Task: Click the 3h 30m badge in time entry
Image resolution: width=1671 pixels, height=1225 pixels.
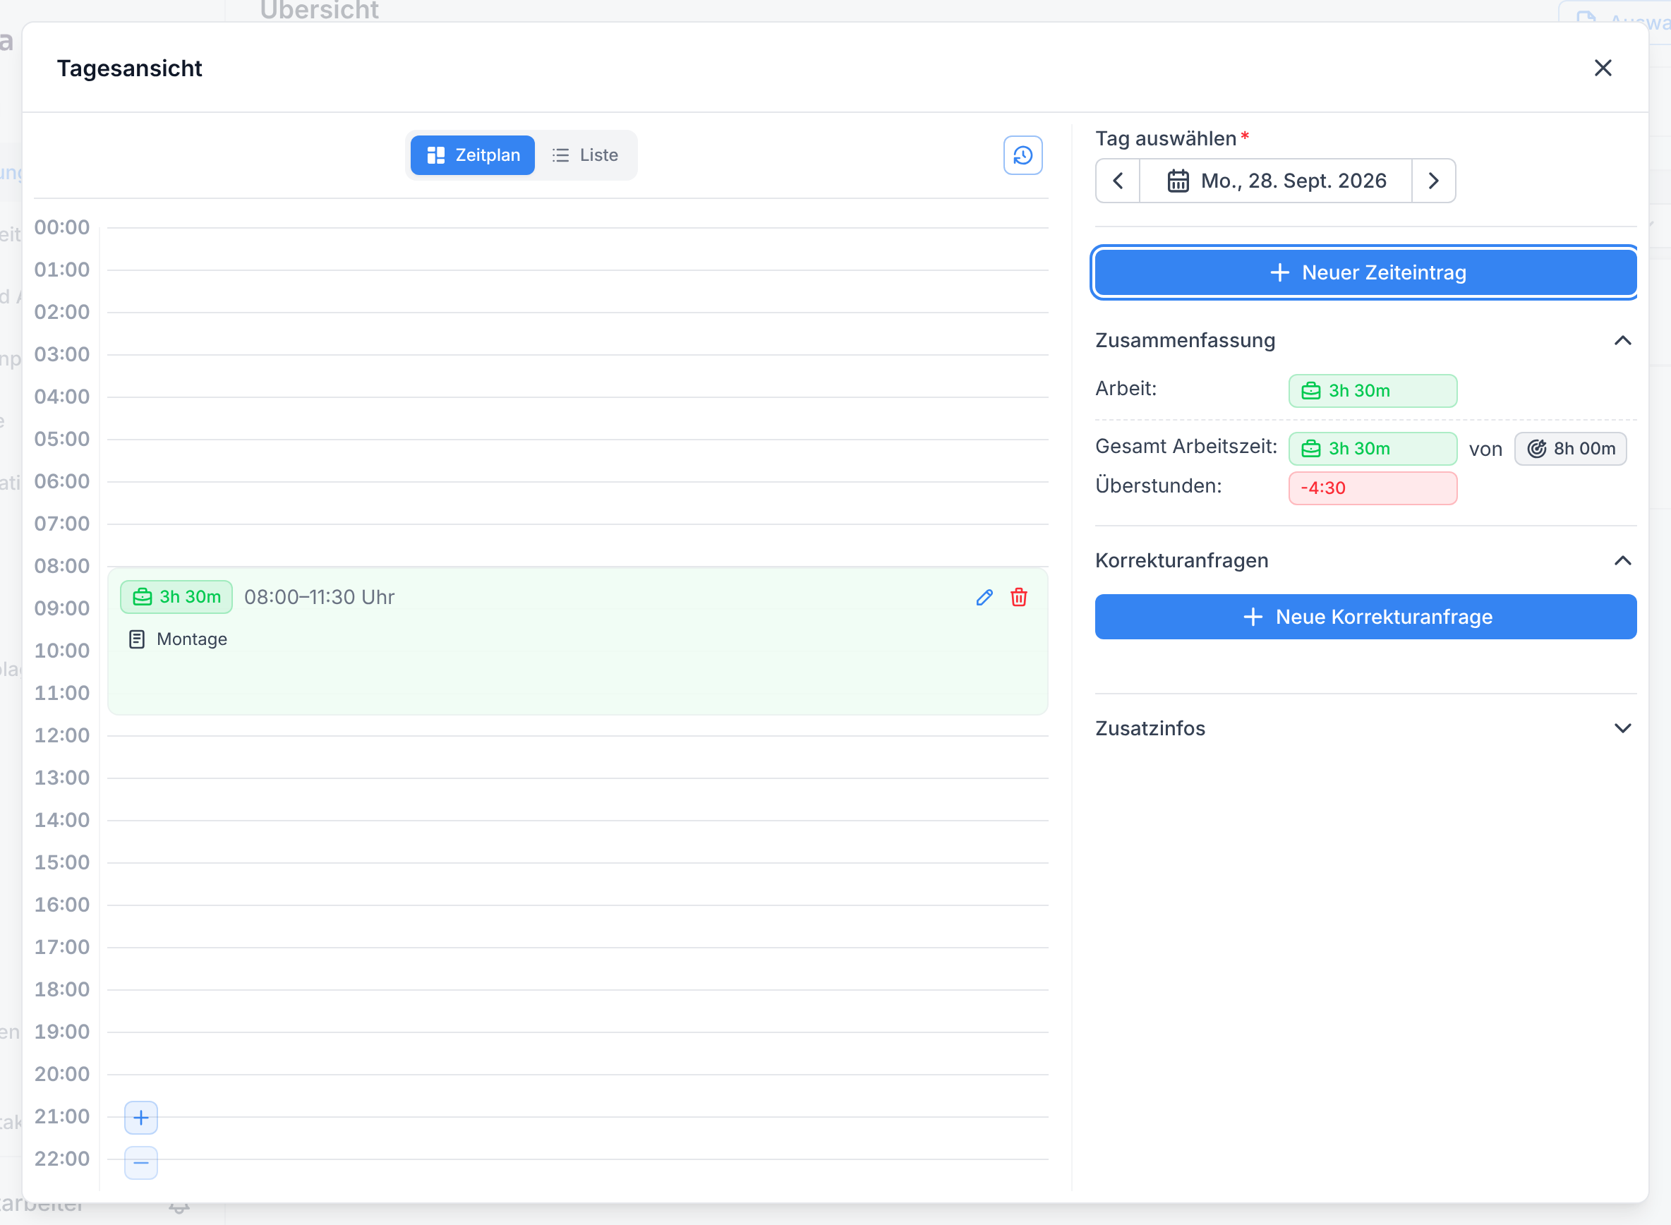Action: pos(176,597)
